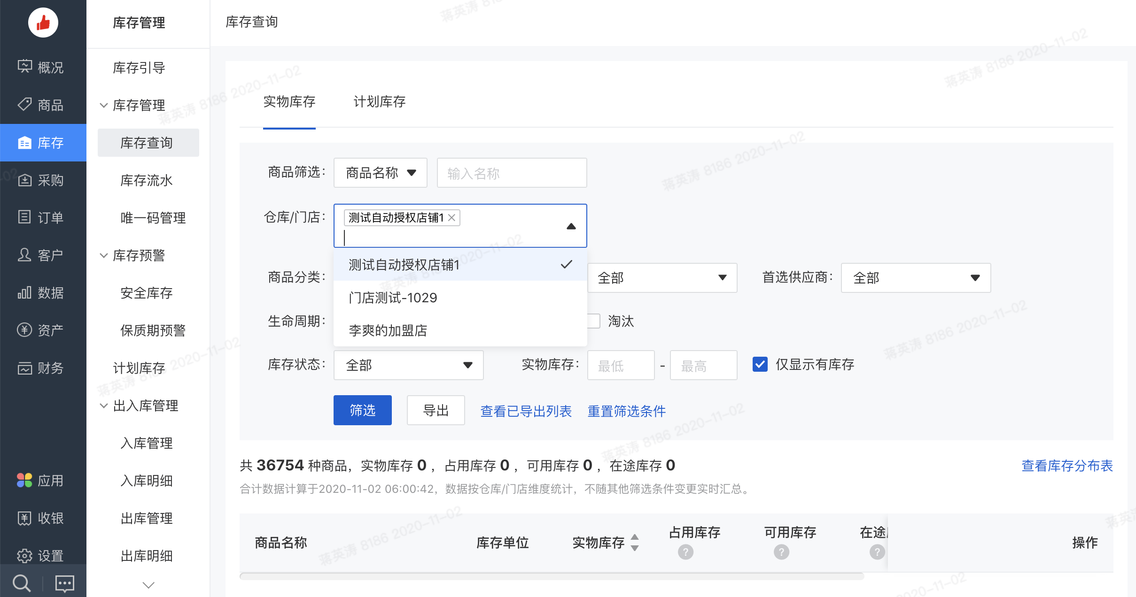The height and width of the screenshot is (597, 1136).
Task: Open the 数据 bar chart icon
Action: tap(24, 293)
